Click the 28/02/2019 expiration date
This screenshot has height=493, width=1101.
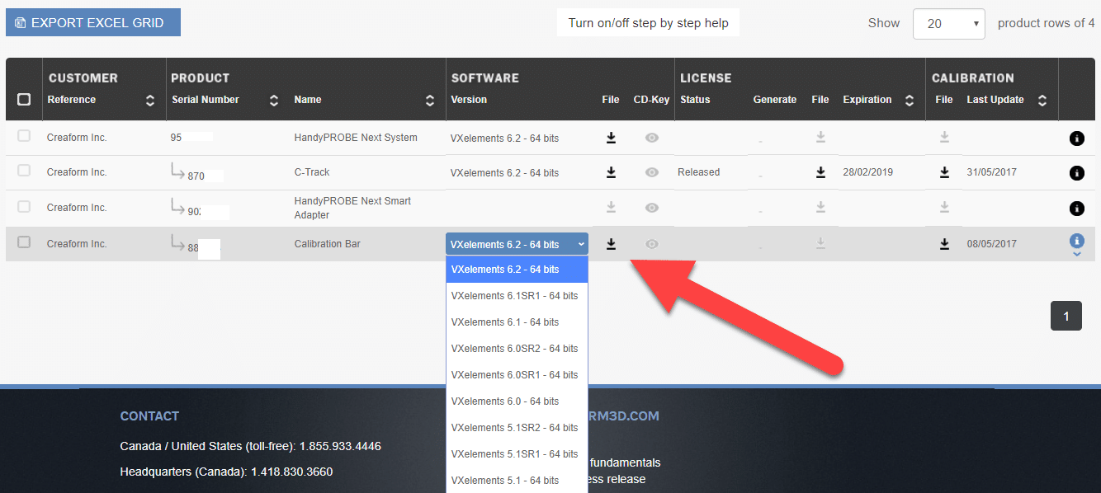point(867,172)
